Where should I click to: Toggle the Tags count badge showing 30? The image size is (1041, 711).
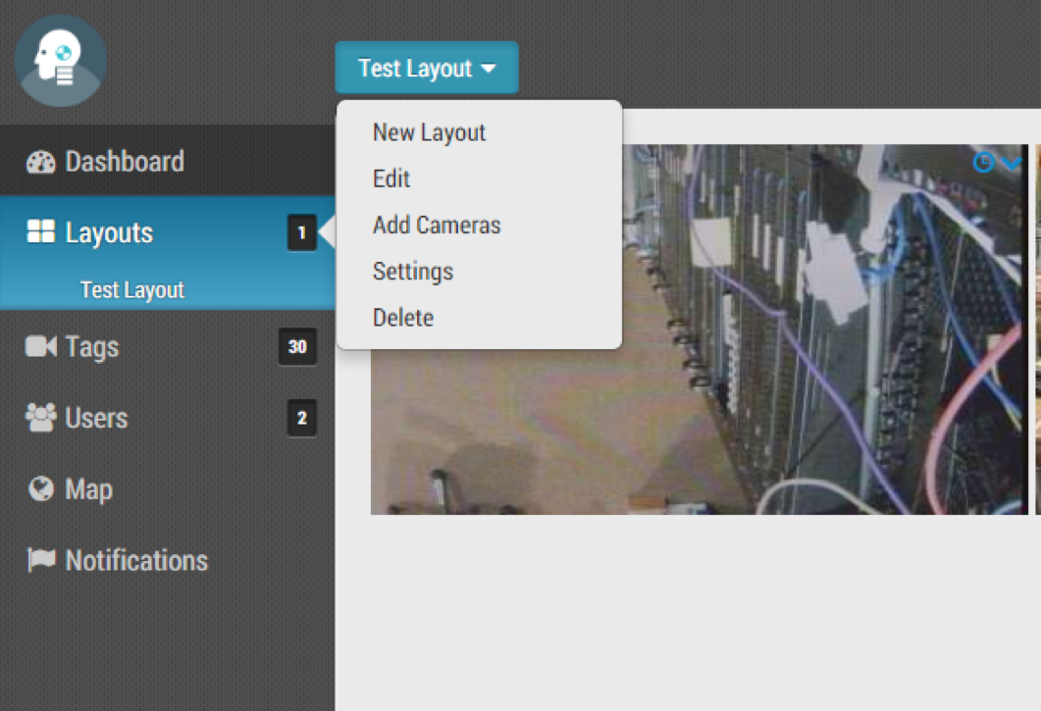pos(297,346)
